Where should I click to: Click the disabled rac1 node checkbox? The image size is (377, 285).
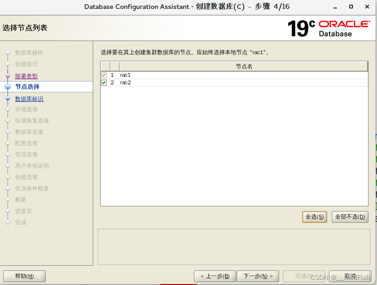click(104, 75)
